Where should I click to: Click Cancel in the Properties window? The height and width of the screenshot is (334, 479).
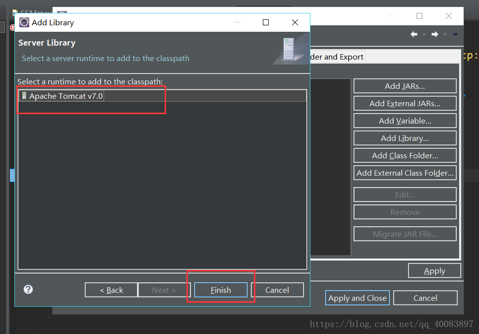[425, 298]
